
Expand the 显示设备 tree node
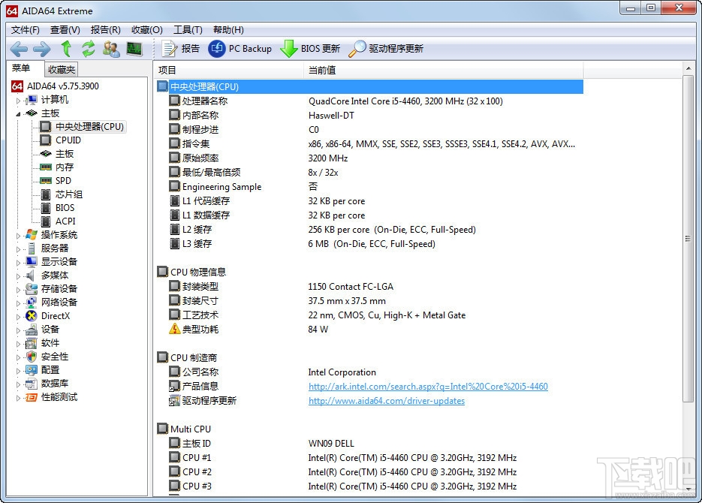pos(18,262)
